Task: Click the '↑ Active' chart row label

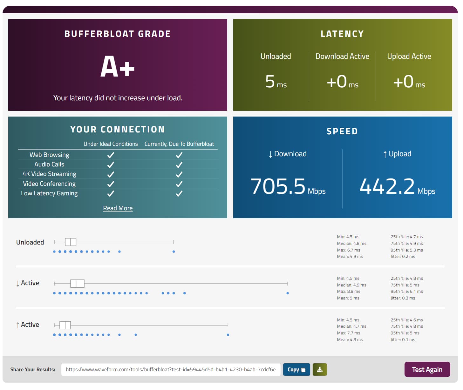Action: click(28, 325)
